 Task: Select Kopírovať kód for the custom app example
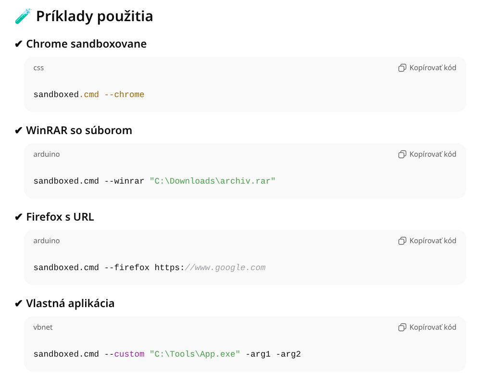click(x=432, y=327)
